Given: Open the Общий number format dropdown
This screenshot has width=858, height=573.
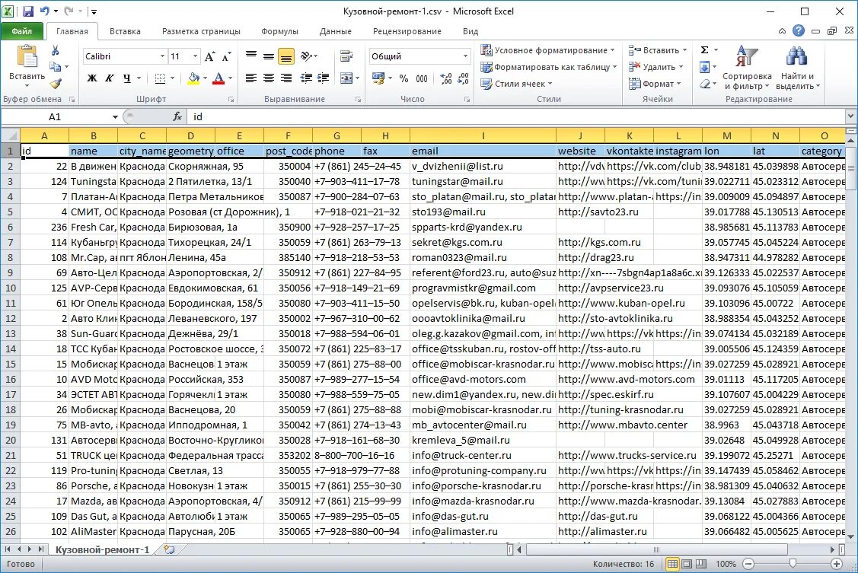Looking at the screenshot, I should (x=465, y=56).
